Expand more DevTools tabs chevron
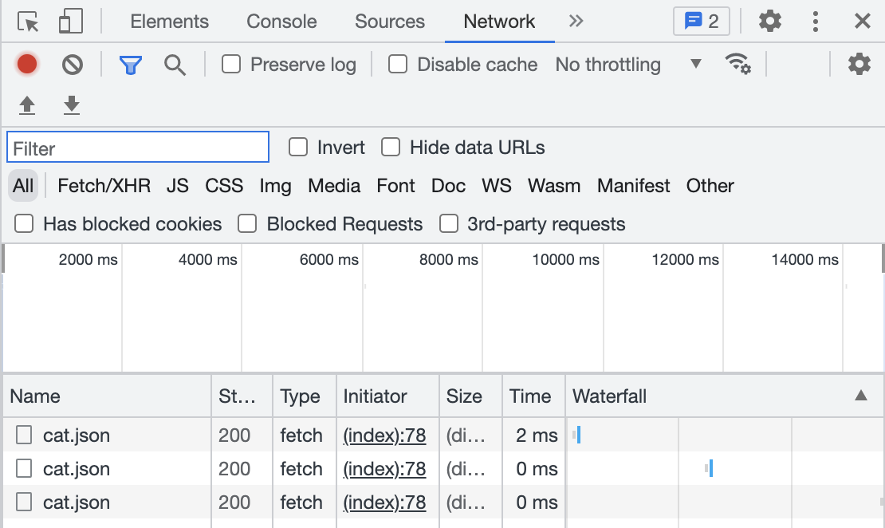885x528 pixels. coord(576,22)
